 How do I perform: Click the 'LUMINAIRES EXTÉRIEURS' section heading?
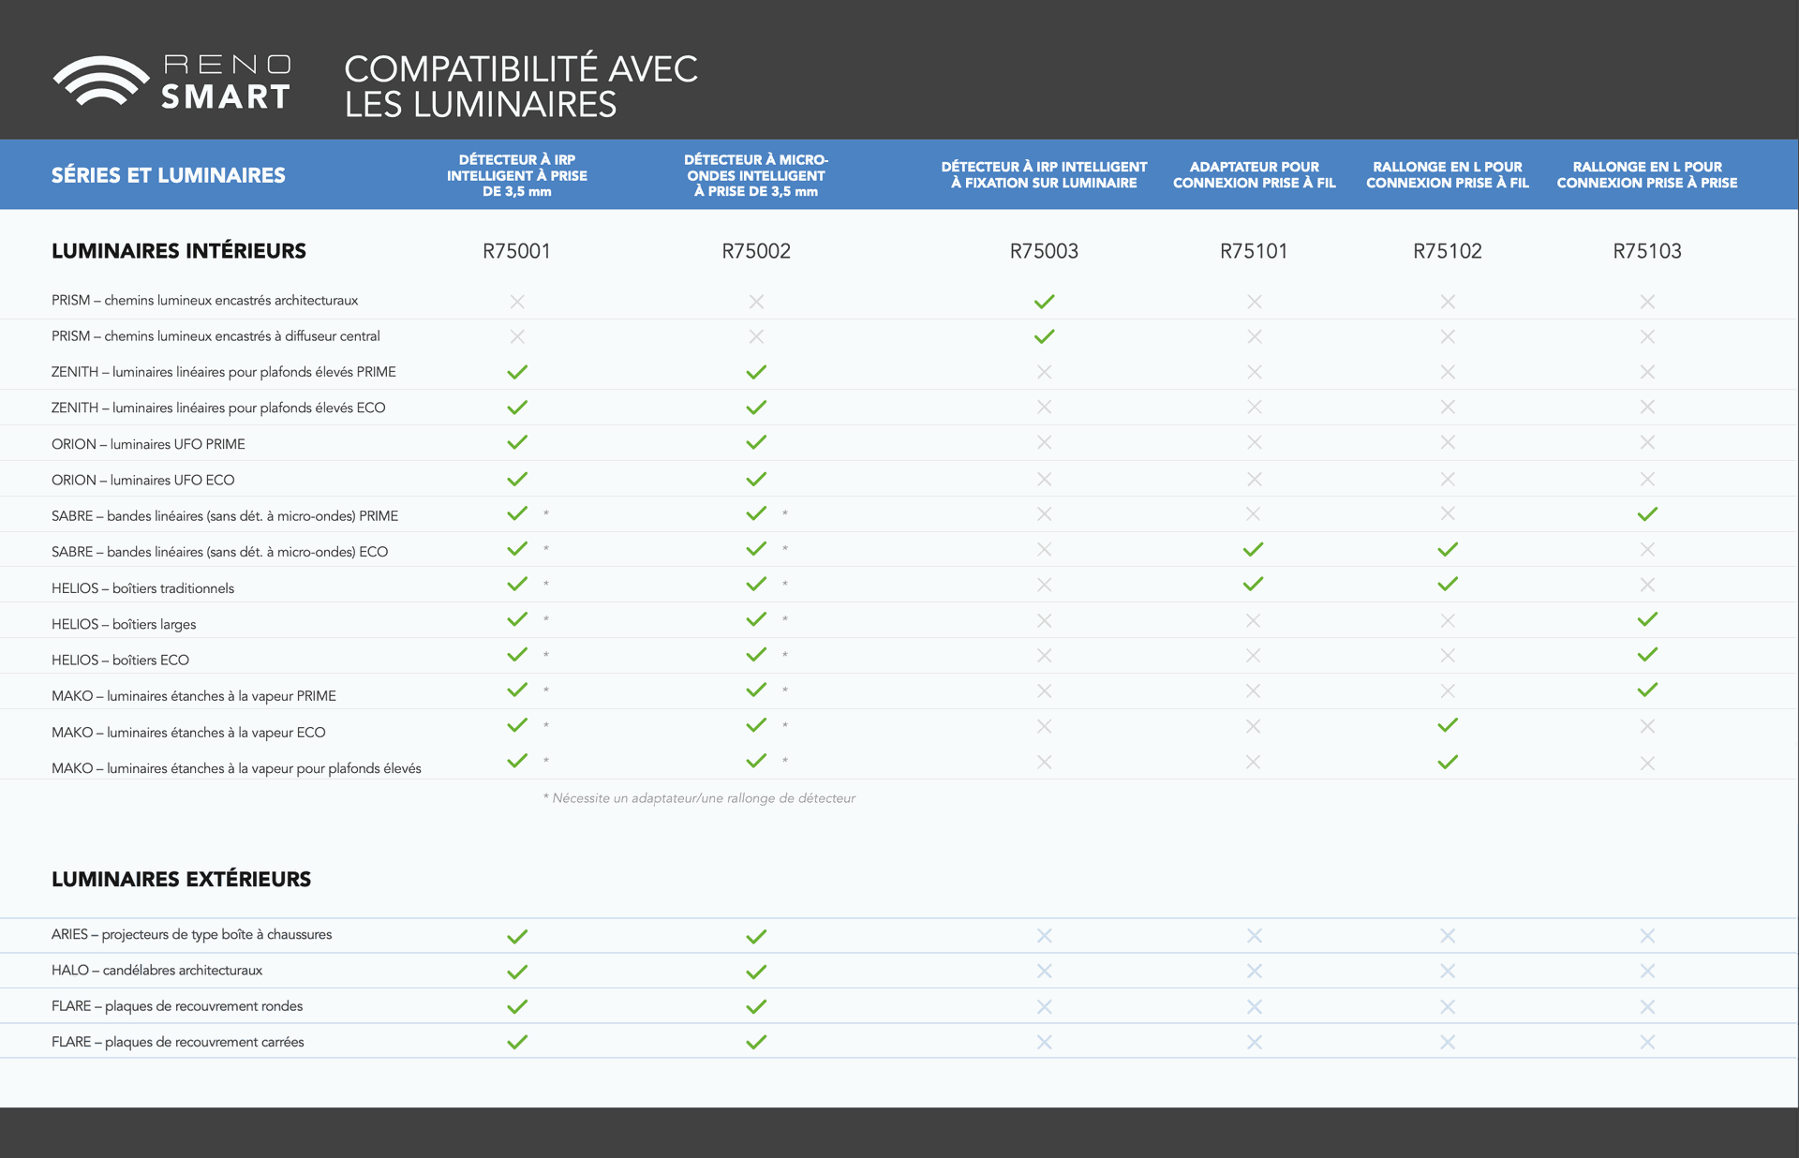(x=181, y=879)
